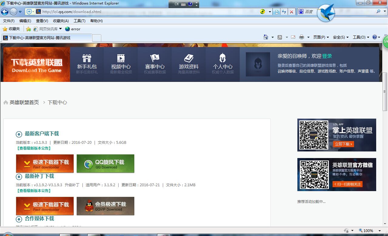Click the Home icon in command bar
Viewport: 388px width, 236px height.
click(x=266, y=37)
